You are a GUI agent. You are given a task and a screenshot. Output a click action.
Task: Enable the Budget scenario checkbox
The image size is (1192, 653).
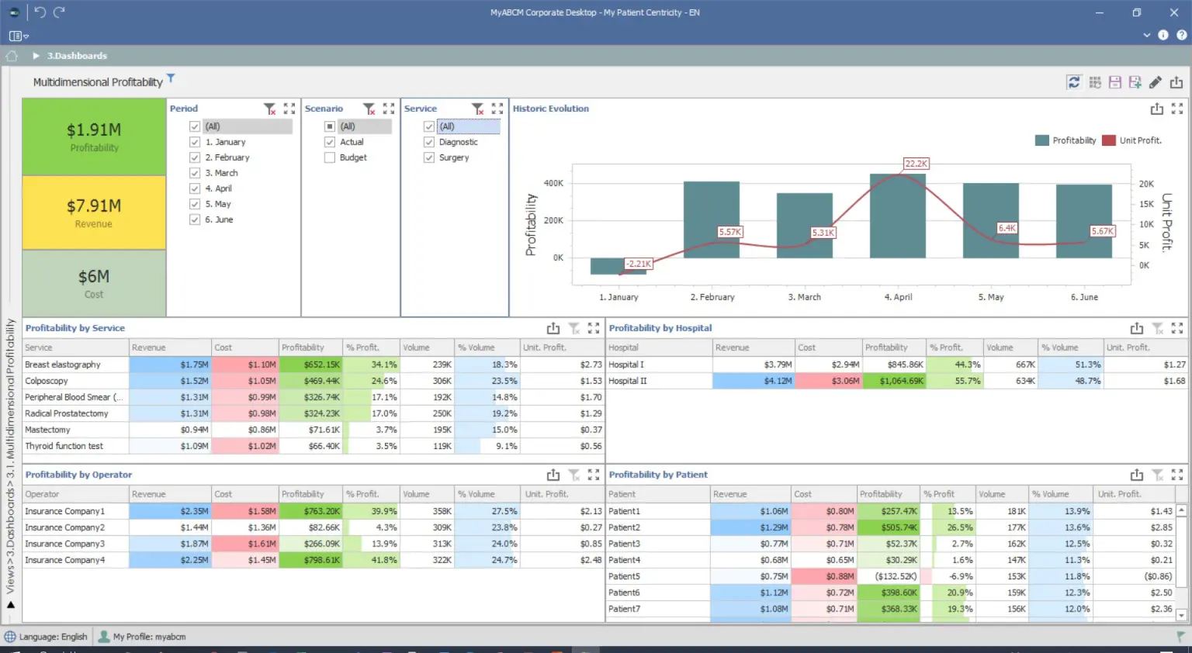coord(330,157)
